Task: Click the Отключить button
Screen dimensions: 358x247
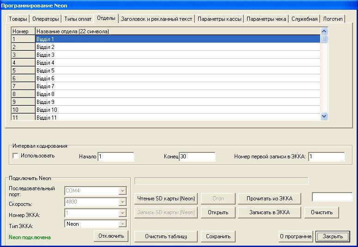Action: tap(111, 236)
